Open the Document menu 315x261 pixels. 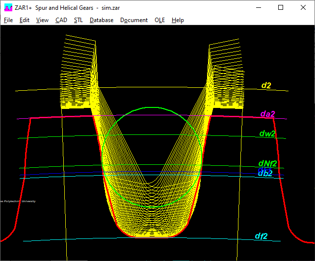[x=134, y=20]
